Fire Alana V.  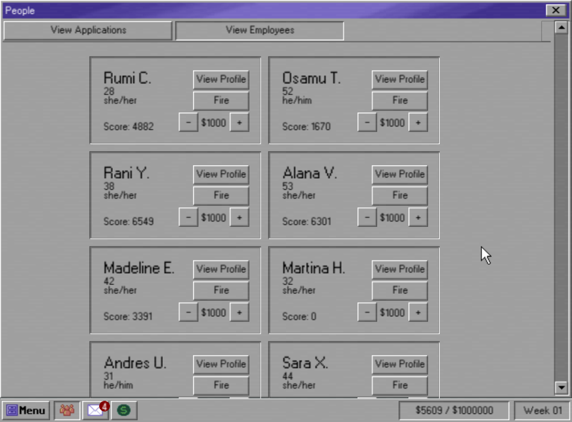tap(400, 196)
